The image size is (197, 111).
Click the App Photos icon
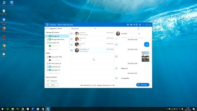point(50,67)
